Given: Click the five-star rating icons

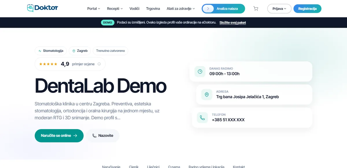Looking at the screenshot, I should [48, 64].
